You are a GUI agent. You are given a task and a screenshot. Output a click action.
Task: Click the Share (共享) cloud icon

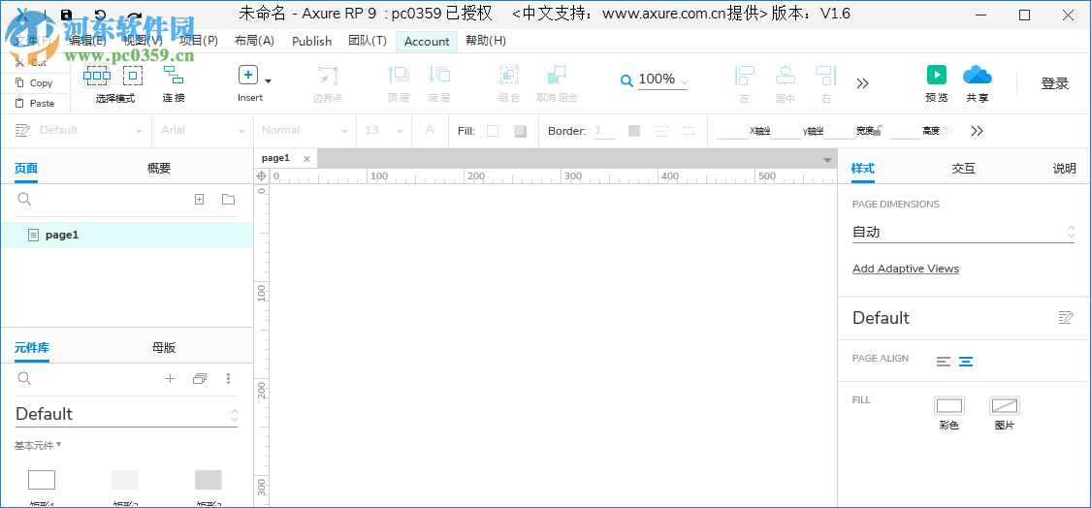pos(977,75)
